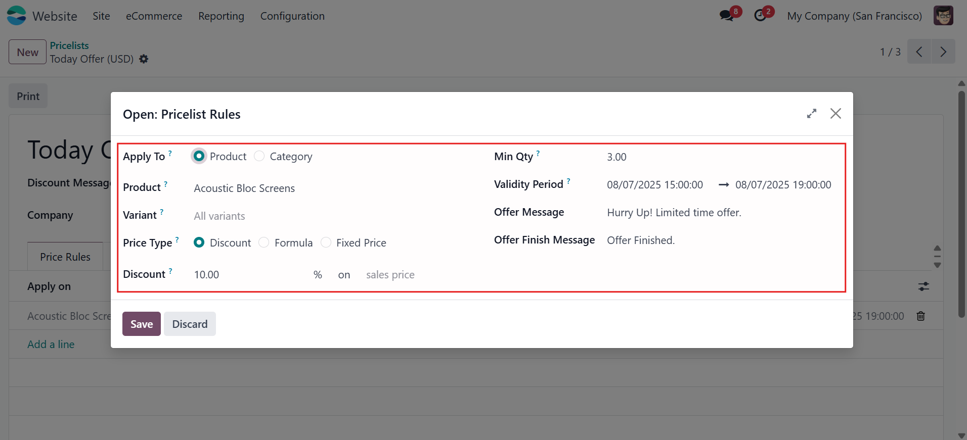Go to next pricelist record arrow

(943, 52)
